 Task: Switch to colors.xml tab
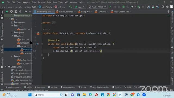(x=102, y=11)
